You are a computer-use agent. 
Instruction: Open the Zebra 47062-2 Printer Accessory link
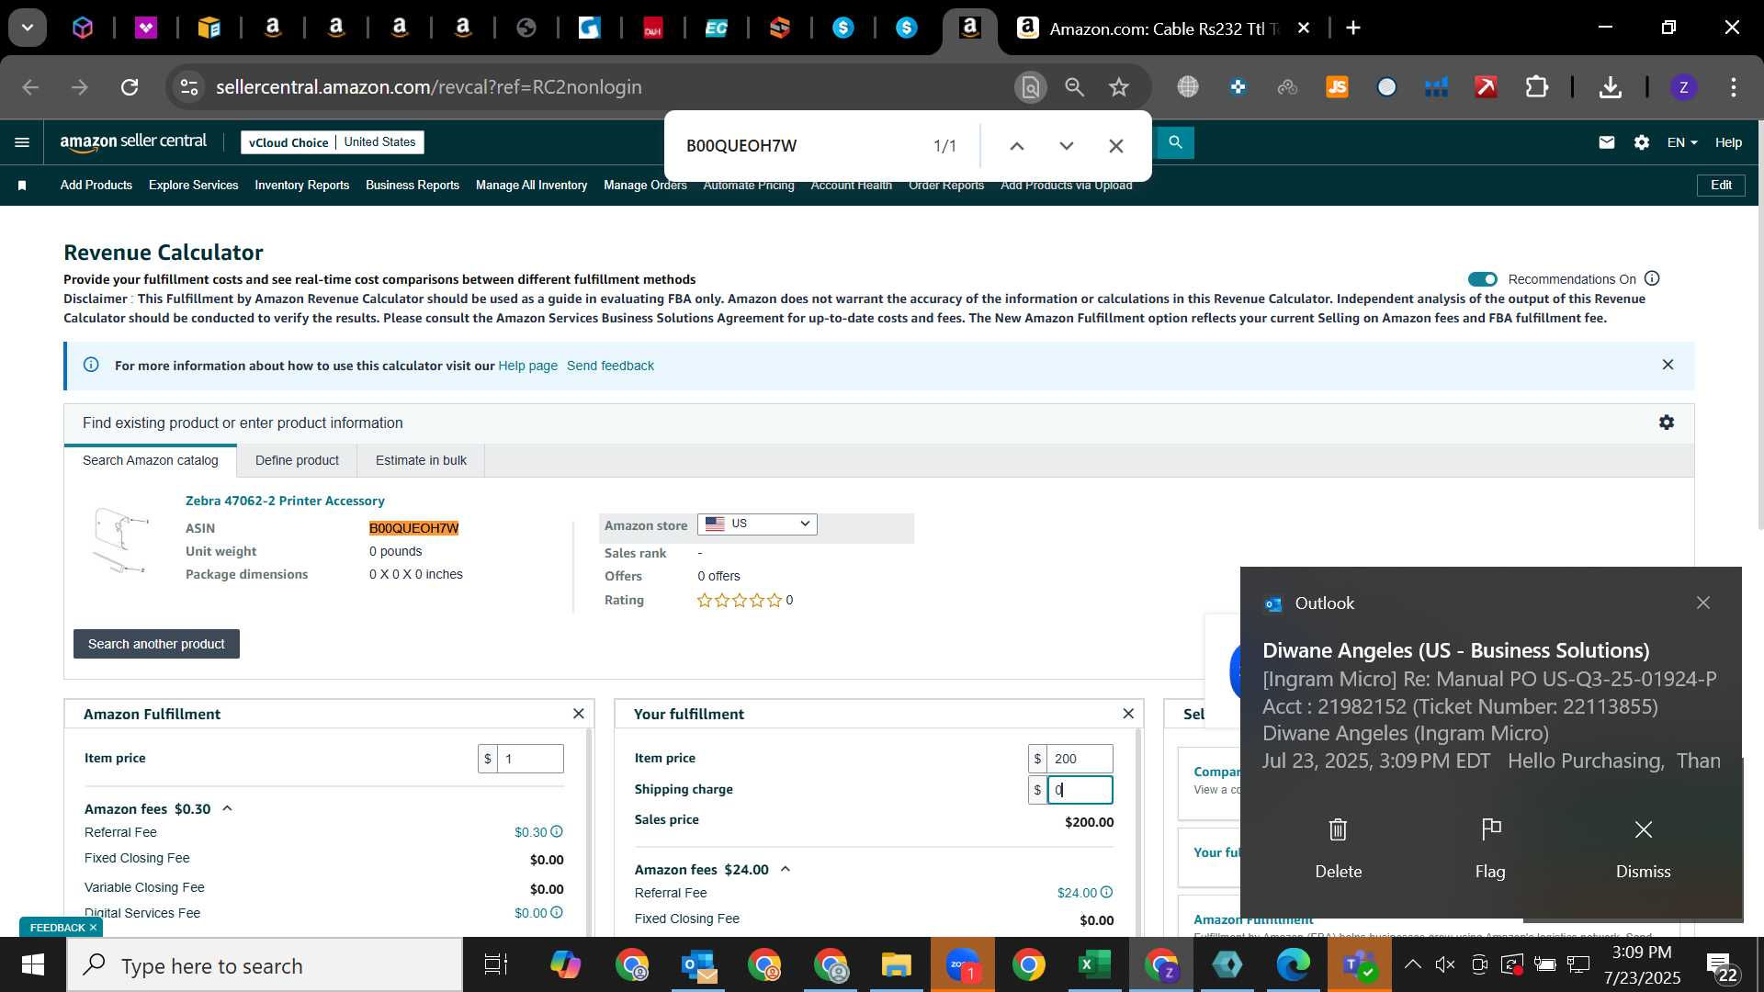(x=285, y=501)
